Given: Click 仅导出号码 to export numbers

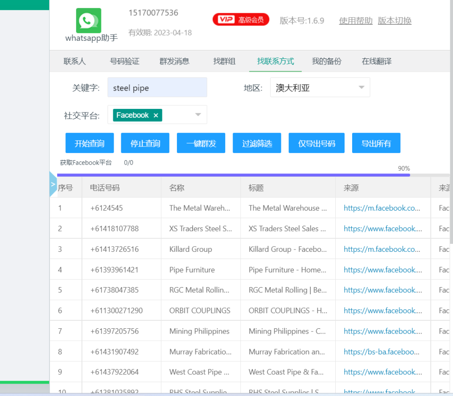Looking at the screenshot, I should 316,143.
